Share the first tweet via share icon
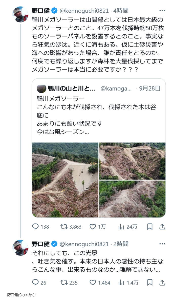173x301 pixels. coord(162,227)
